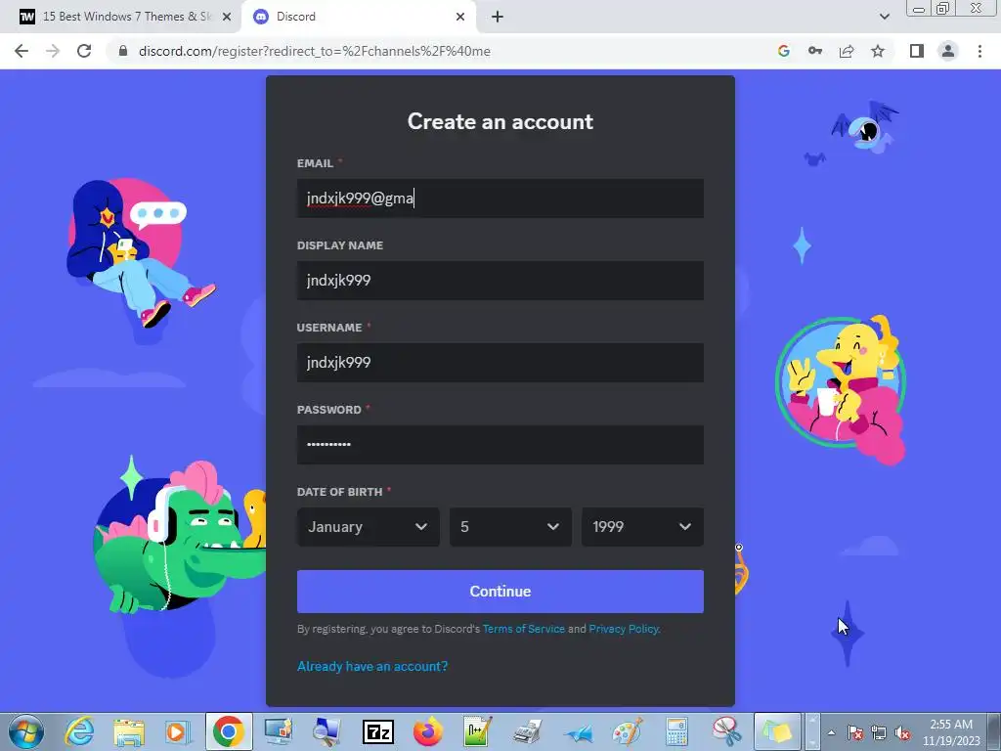
Task: Open Windows Media Player in taskbar
Action: pos(178,731)
